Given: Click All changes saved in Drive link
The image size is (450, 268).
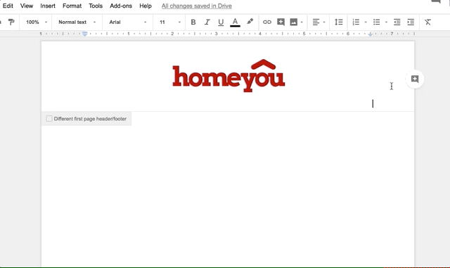Looking at the screenshot, I should (197, 6).
